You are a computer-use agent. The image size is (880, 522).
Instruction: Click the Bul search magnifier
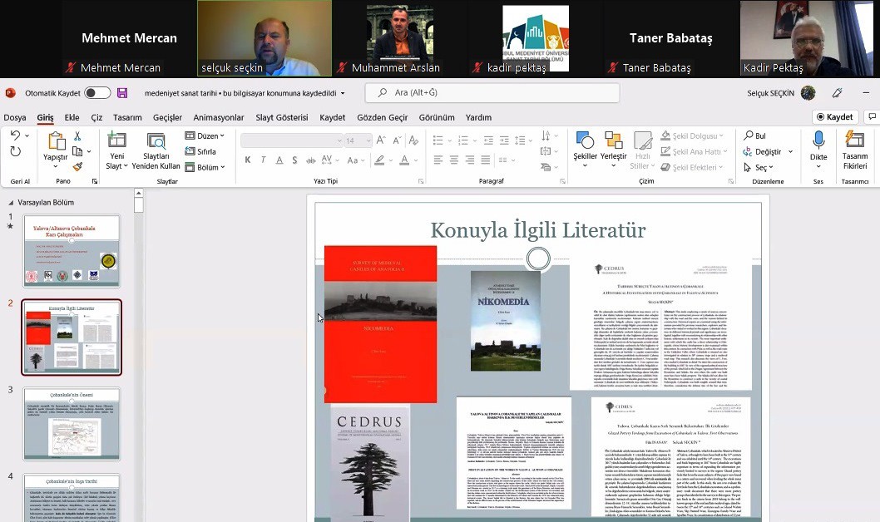coord(754,136)
